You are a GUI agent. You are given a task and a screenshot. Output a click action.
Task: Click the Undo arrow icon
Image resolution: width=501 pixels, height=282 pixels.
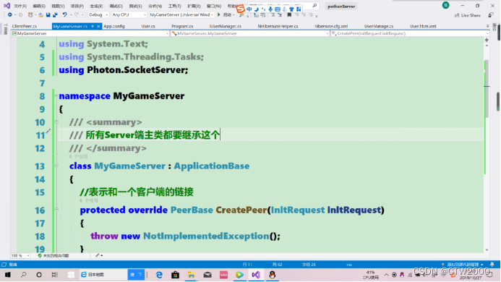click(x=65, y=14)
